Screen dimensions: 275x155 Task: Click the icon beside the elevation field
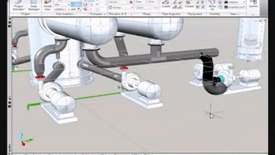[131, 2]
